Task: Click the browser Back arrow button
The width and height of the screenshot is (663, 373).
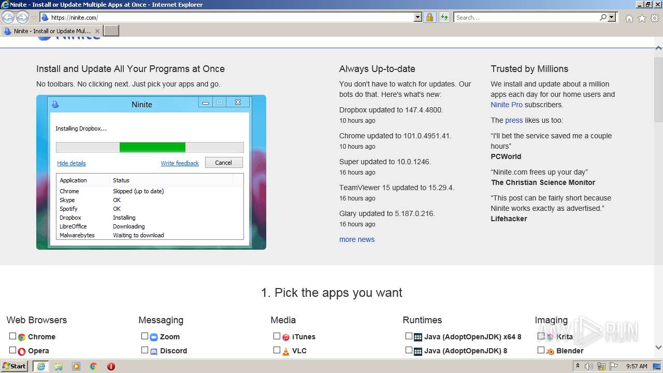Action: [x=8, y=17]
